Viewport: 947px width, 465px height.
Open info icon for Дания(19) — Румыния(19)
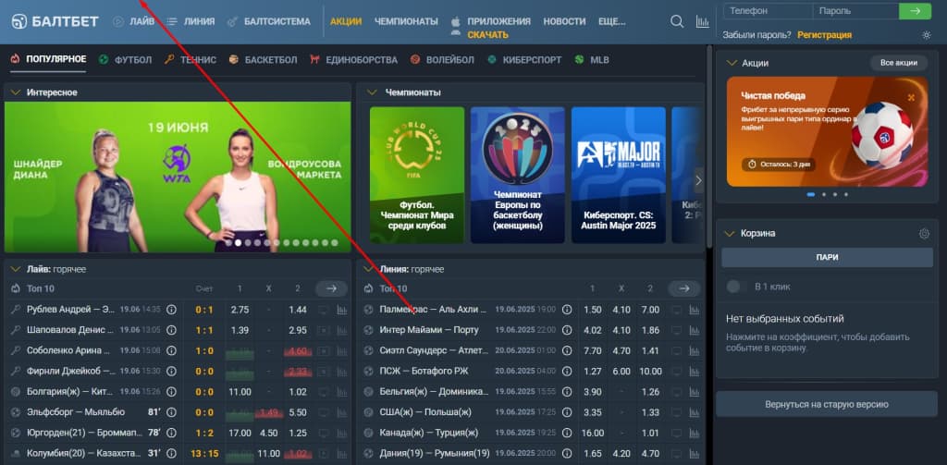(x=567, y=453)
